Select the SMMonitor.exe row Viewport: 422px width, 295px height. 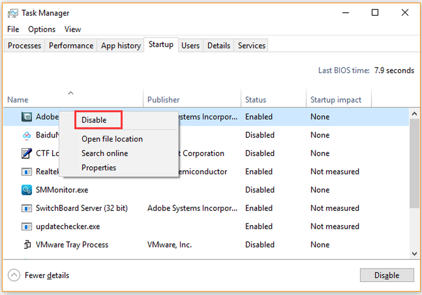coord(206,190)
